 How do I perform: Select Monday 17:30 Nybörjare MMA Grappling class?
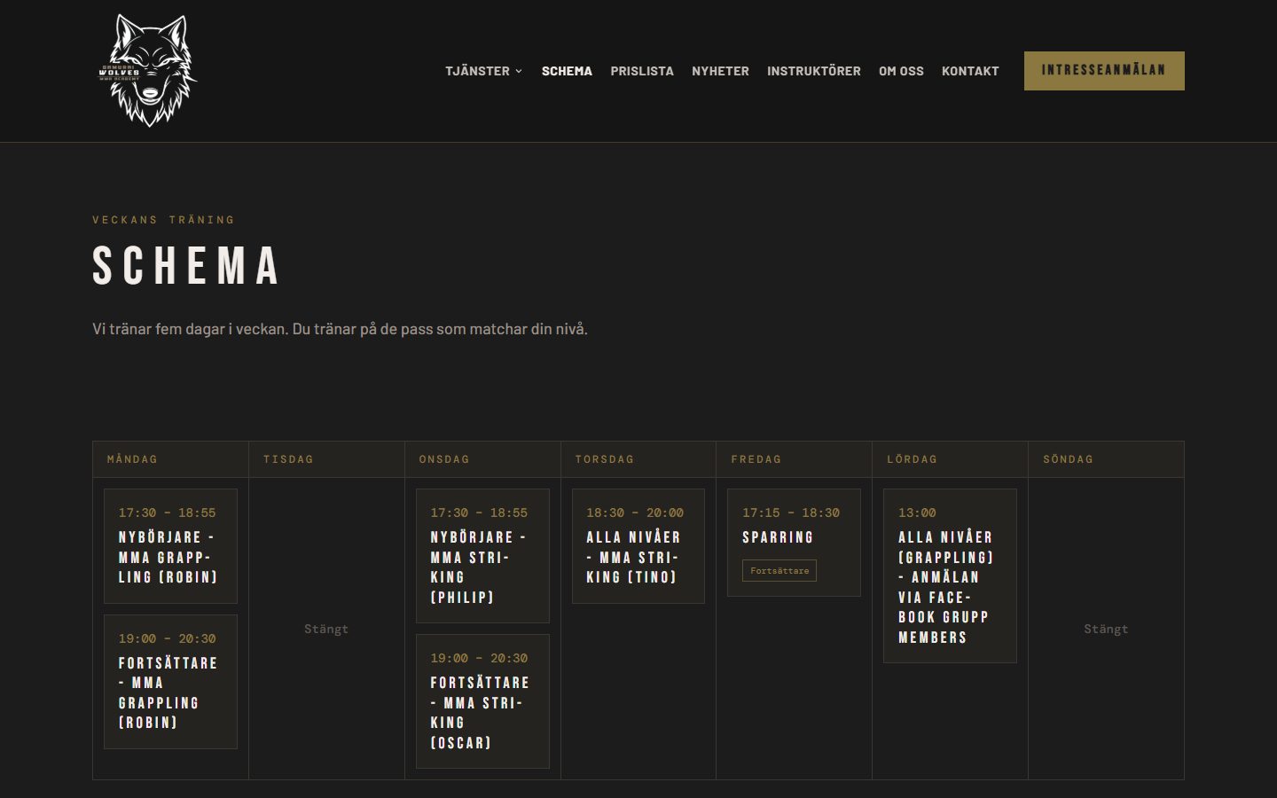tap(170, 546)
